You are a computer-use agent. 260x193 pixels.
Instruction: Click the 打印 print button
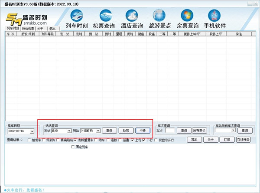coord(227,140)
